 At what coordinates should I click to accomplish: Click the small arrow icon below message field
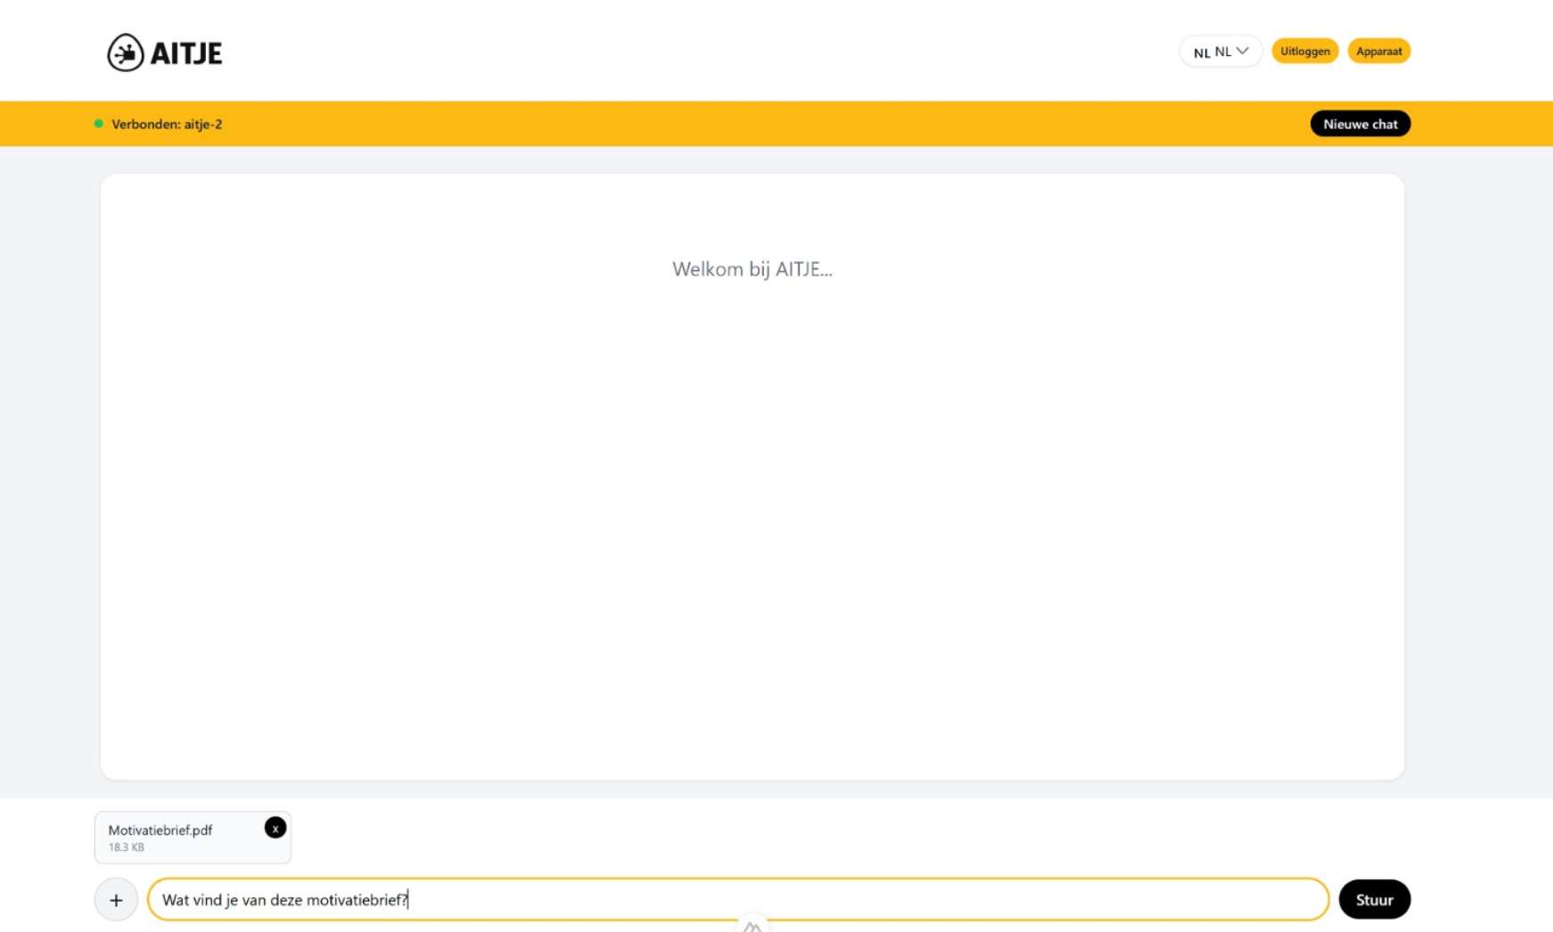point(752,926)
